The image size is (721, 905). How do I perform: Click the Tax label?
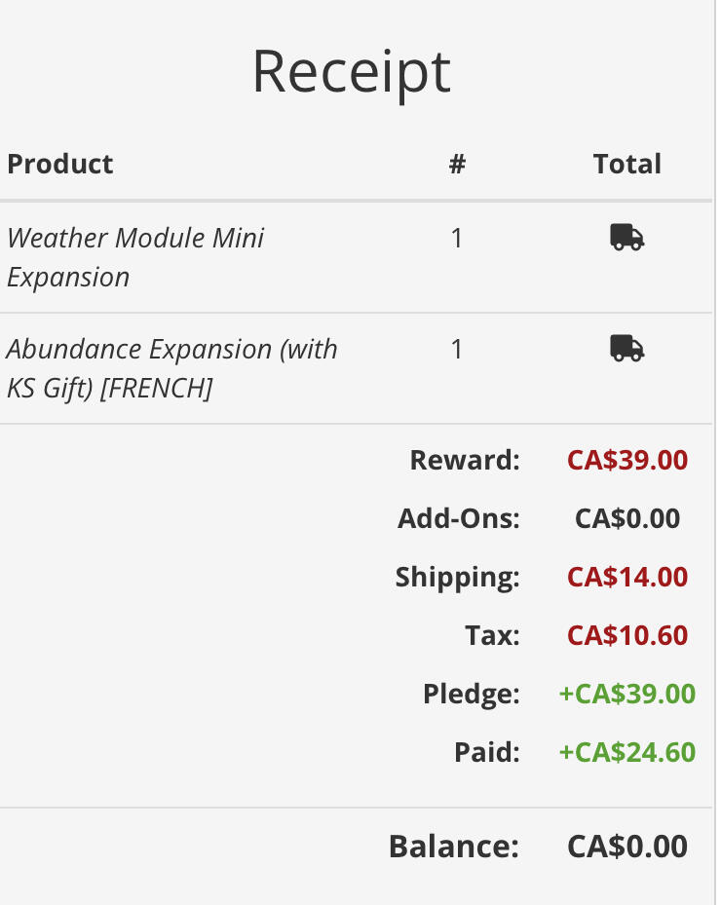click(492, 635)
